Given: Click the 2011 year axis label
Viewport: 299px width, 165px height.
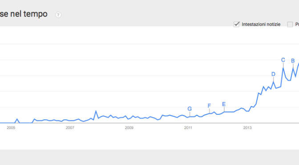Looking at the screenshot, I should pyautogui.click(x=188, y=128).
